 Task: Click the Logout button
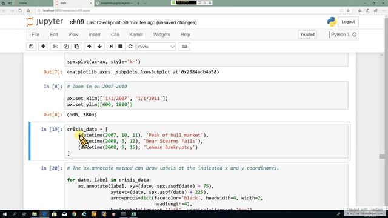click(x=348, y=22)
